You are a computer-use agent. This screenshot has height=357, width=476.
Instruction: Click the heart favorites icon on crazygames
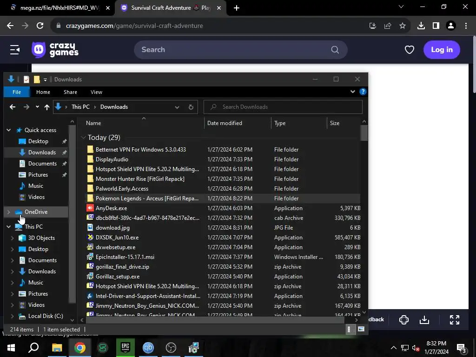(x=409, y=50)
